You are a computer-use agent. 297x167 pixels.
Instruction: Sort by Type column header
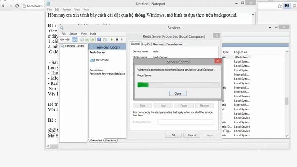226,52
